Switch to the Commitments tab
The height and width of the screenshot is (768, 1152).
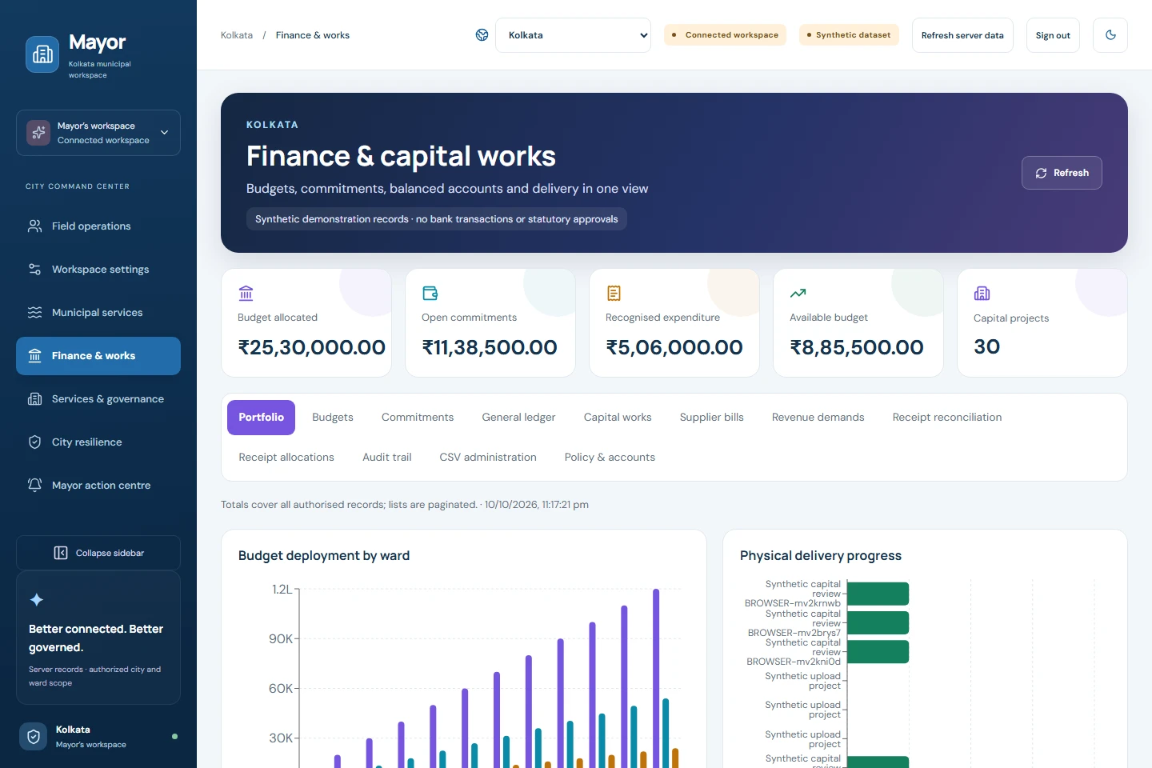(418, 418)
